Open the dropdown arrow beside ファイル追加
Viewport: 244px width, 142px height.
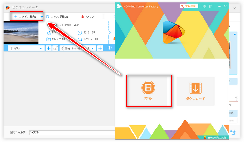click(x=41, y=17)
